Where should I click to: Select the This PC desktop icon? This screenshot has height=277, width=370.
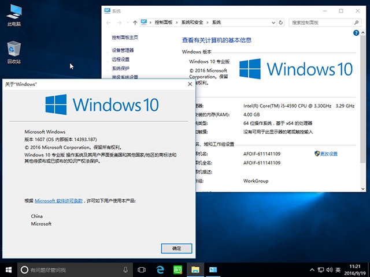click(x=14, y=16)
